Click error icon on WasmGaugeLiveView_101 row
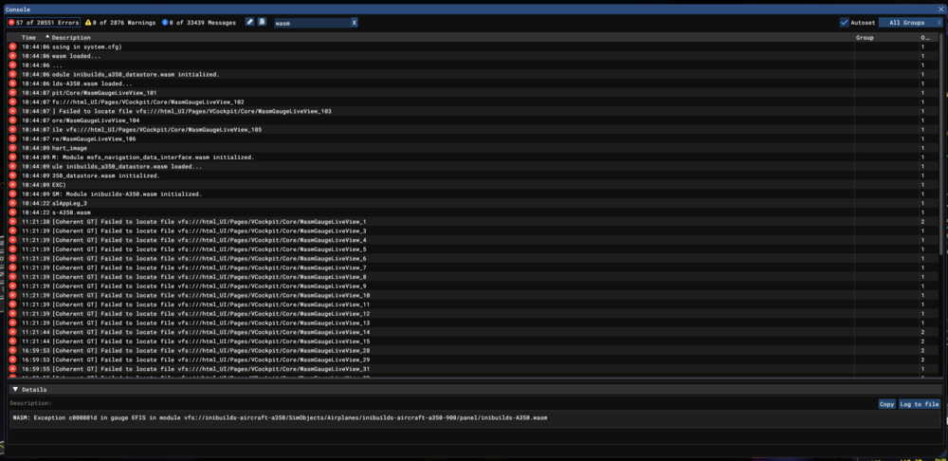Image resolution: width=948 pixels, height=461 pixels. pos(12,93)
